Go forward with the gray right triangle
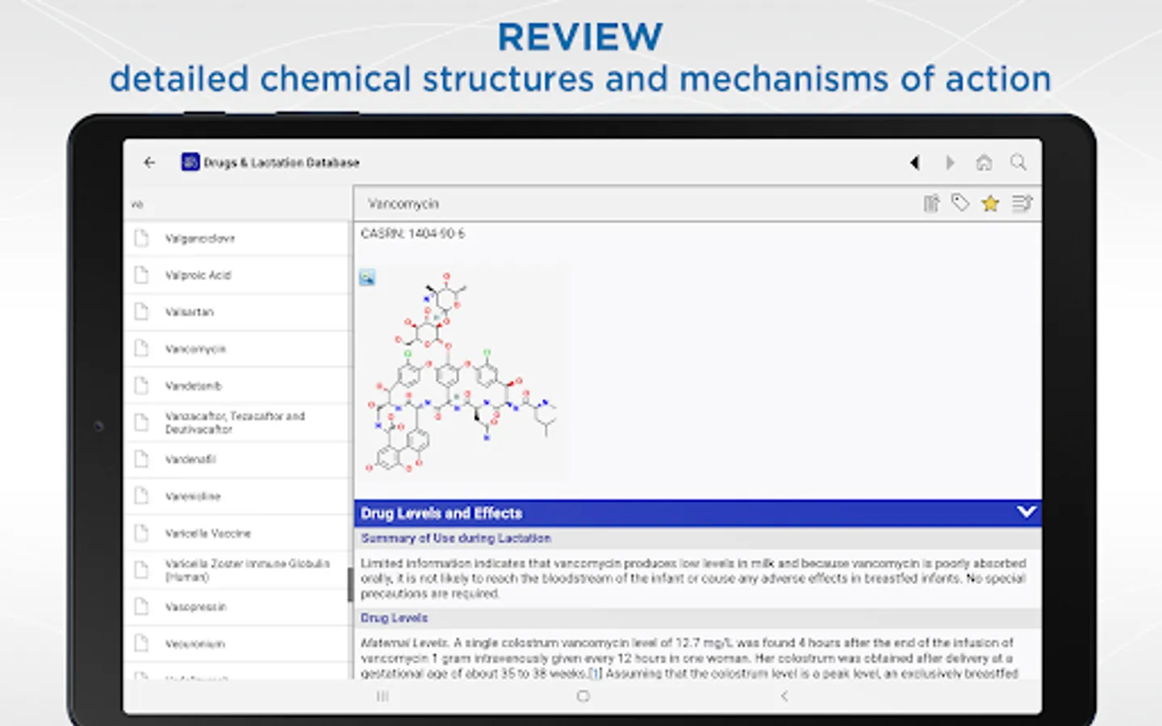 click(950, 163)
